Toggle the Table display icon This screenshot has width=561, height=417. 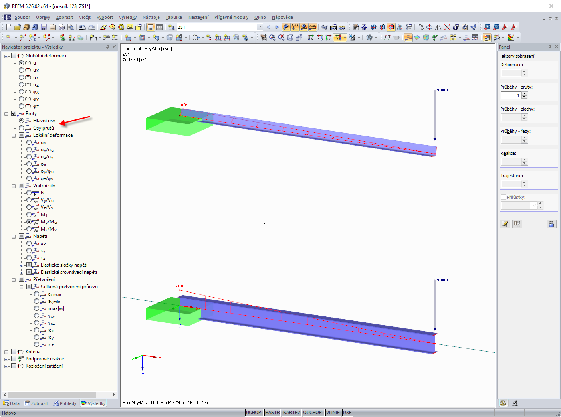159,27
